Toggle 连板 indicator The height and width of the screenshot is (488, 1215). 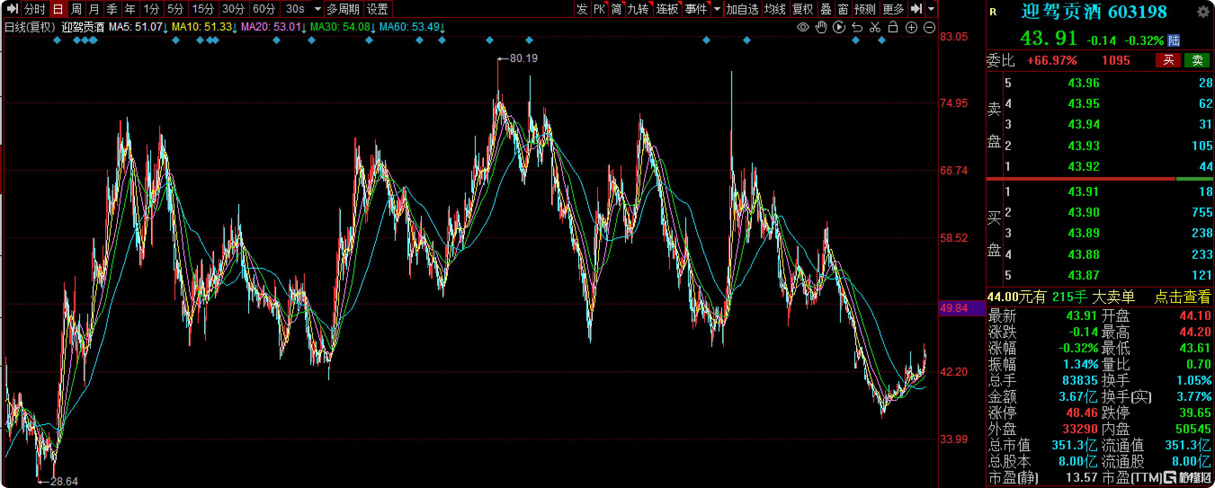tap(667, 9)
